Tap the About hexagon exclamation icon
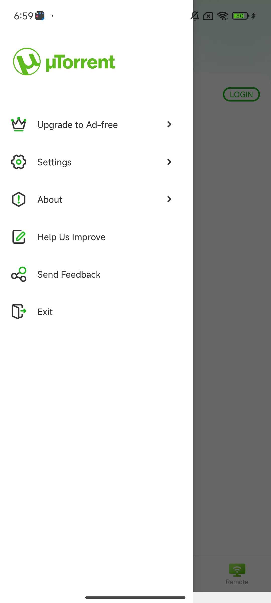The height and width of the screenshot is (603, 271). 19,199
